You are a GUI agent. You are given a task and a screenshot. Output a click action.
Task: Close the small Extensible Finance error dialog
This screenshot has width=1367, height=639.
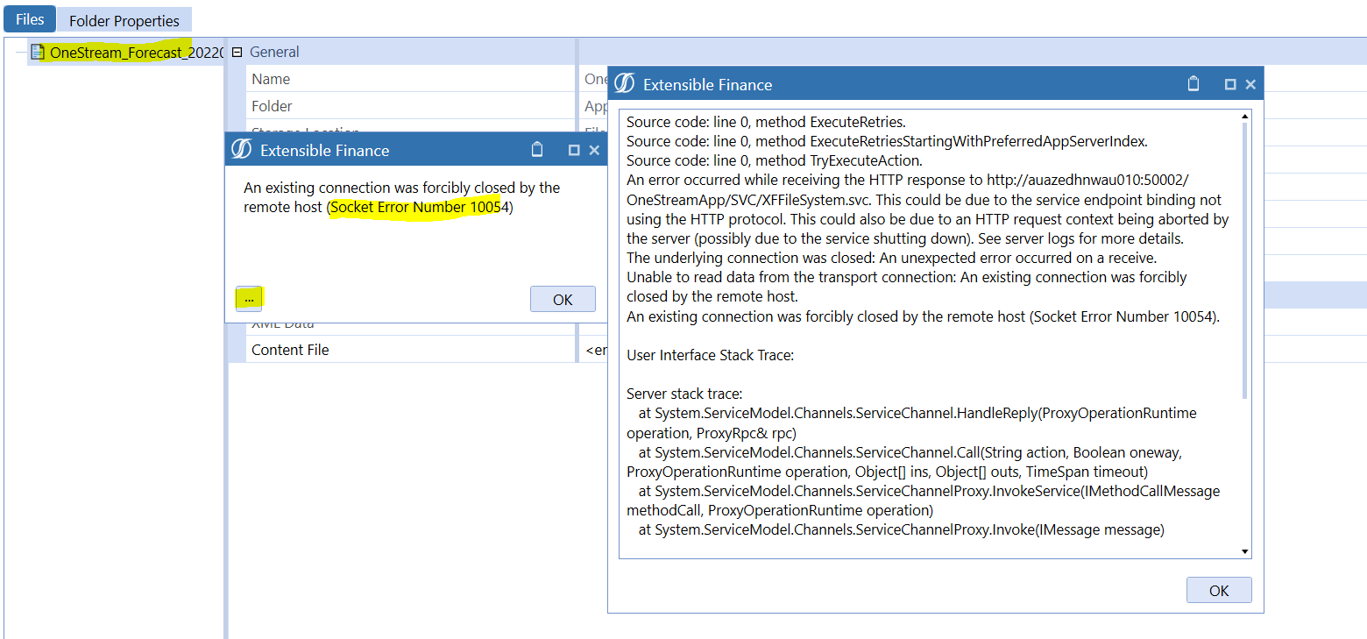[594, 150]
